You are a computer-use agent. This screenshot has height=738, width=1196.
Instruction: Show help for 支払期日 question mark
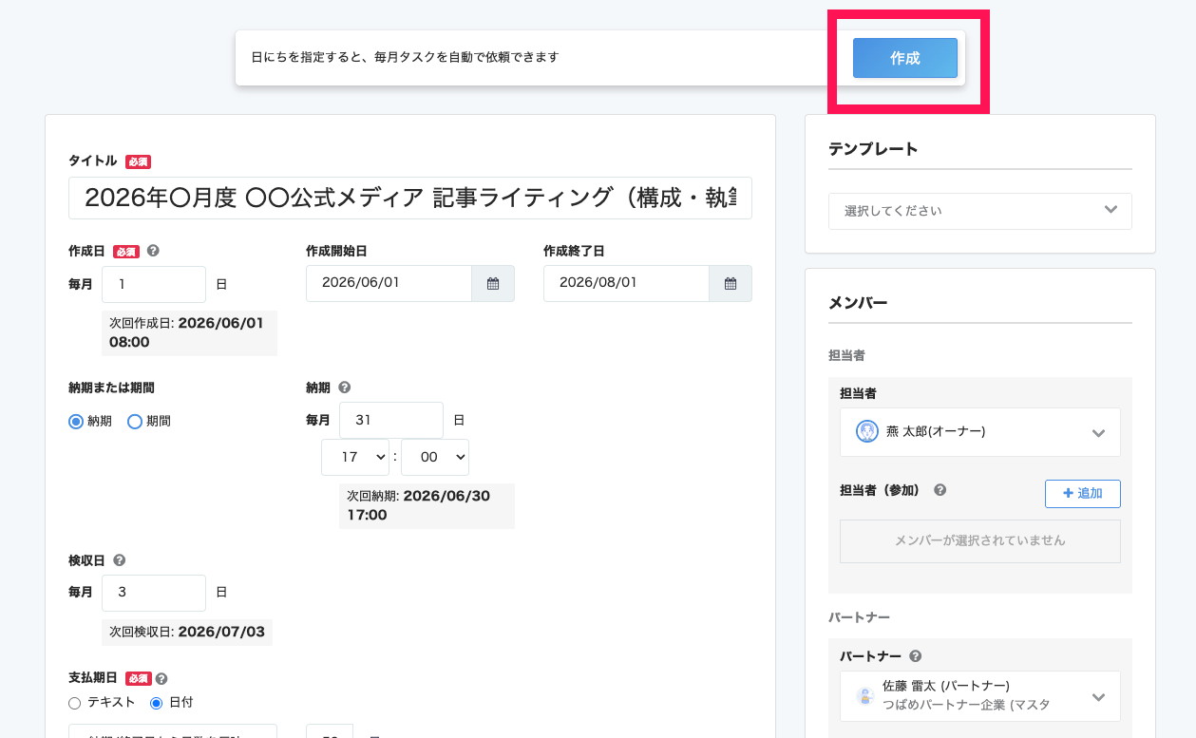[x=161, y=679]
